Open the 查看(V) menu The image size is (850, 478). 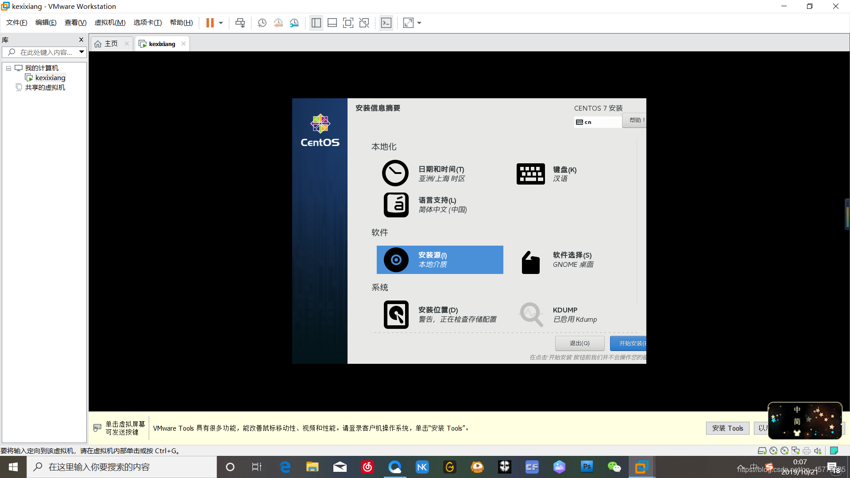75,23
